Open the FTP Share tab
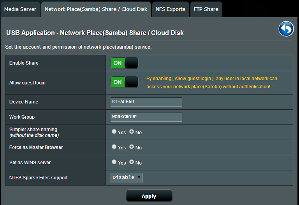Screen dimensions: 299x205 point(206,9)
